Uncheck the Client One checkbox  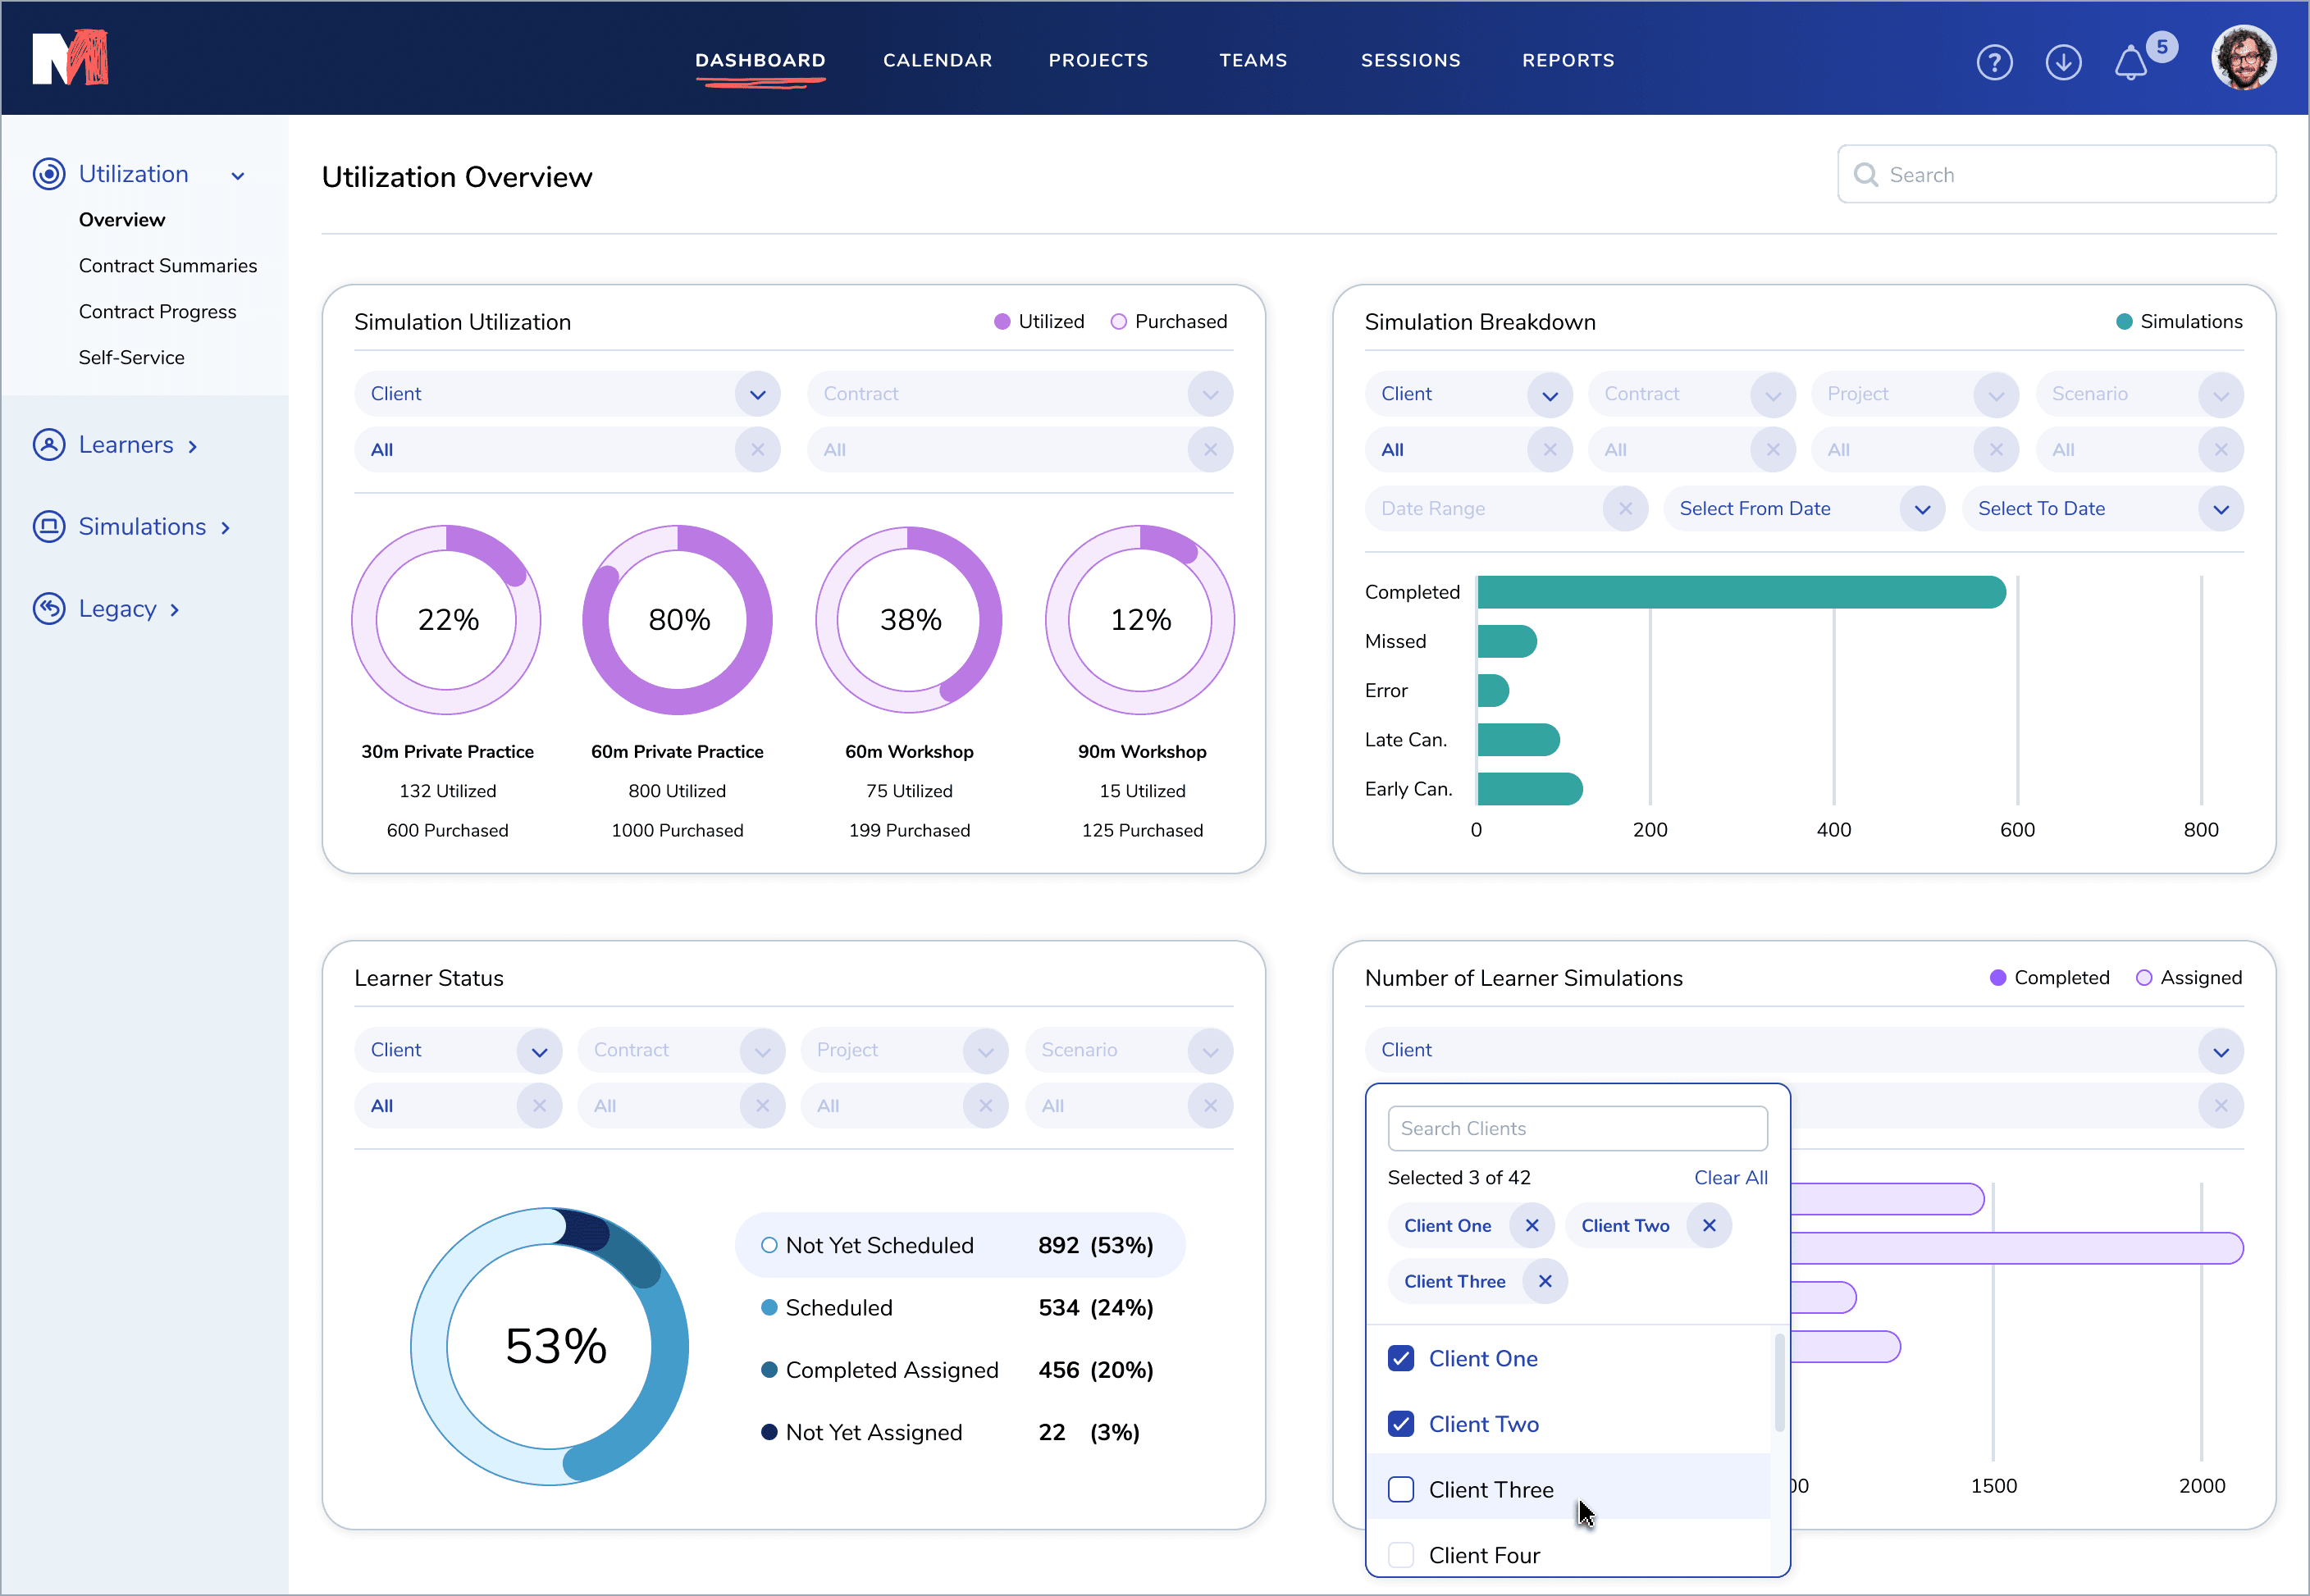[x=1401, y=1359]
